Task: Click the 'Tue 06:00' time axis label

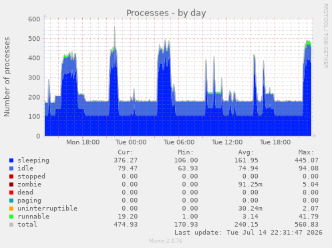Action: point(179,142)
